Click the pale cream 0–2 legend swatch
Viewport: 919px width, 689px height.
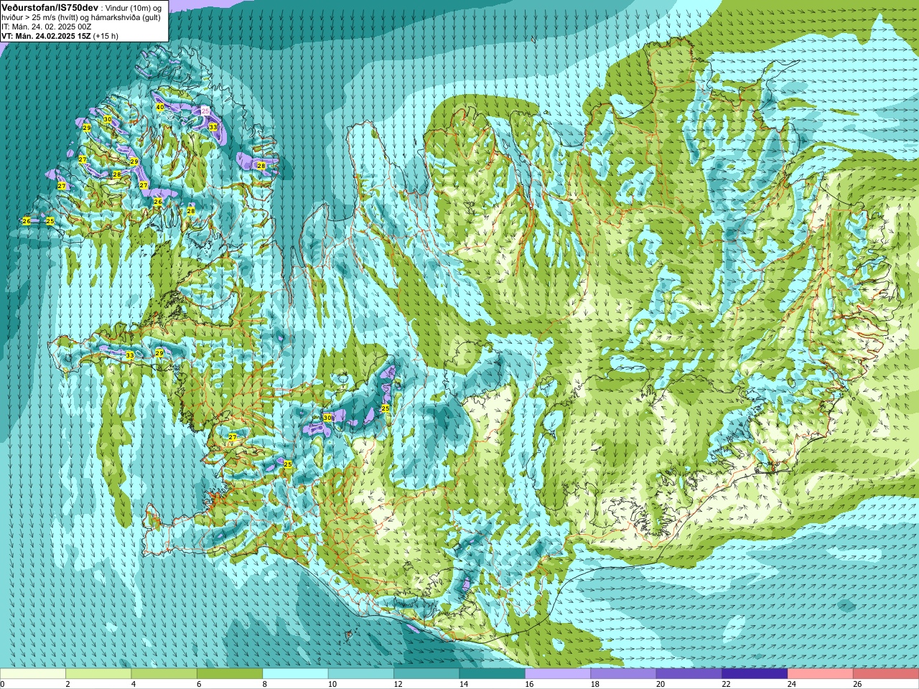click(33, 673)
